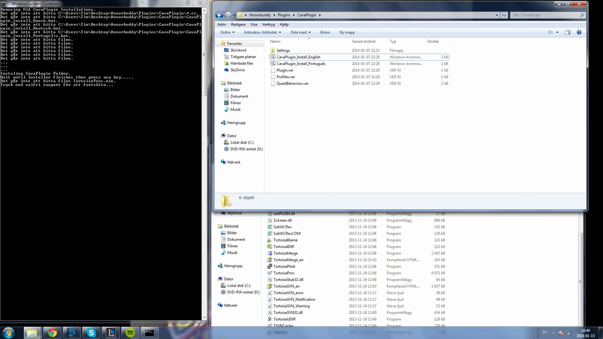Click the Bränn button
603x339 pixels.
325,32
